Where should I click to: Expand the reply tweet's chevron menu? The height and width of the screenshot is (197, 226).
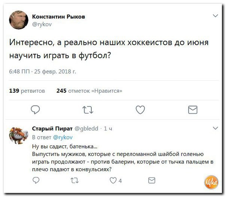tap(215, 128)
